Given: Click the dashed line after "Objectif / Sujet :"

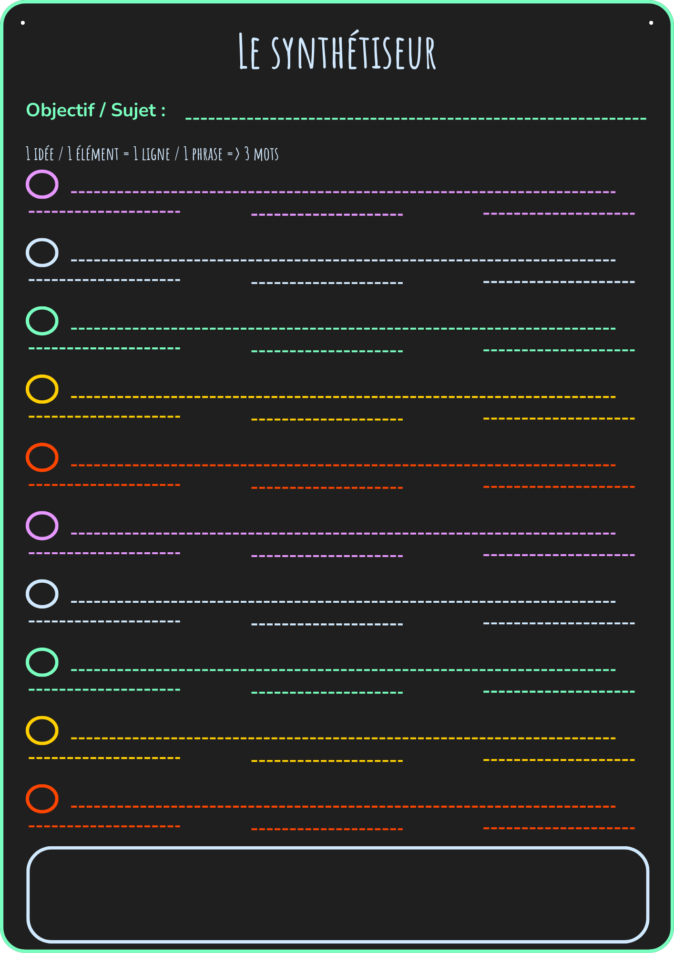Looking at the screenshot, I should click(416, 118).
